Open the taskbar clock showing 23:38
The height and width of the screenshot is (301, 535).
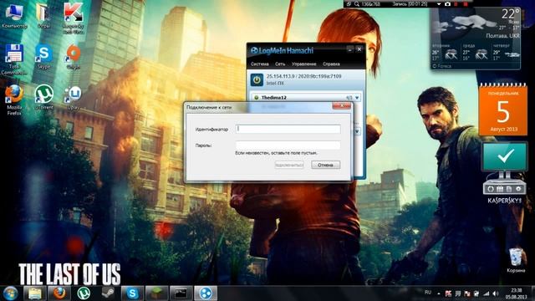(x=517, y=293)
